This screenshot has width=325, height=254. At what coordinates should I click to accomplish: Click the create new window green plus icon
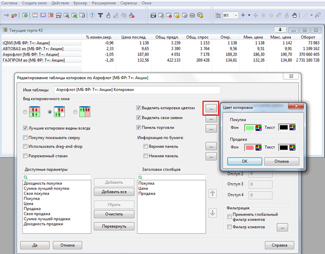pos(25,15)
